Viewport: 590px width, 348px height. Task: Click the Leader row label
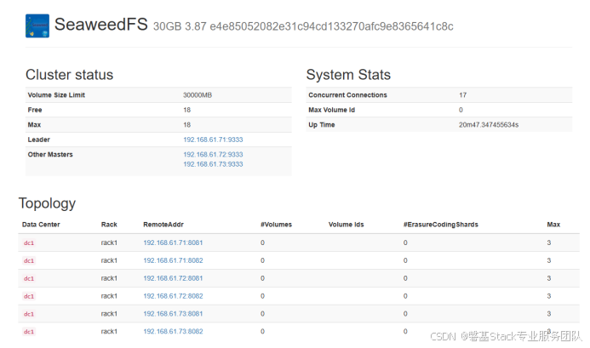pyautogui.click(x=39, y=140)
